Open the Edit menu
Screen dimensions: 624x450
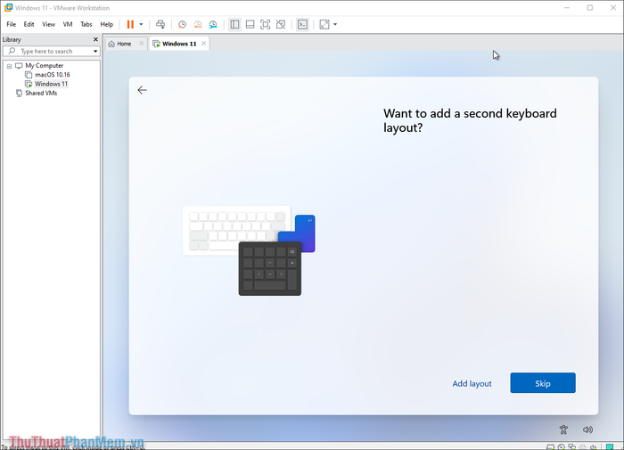[x=29, y=24]
